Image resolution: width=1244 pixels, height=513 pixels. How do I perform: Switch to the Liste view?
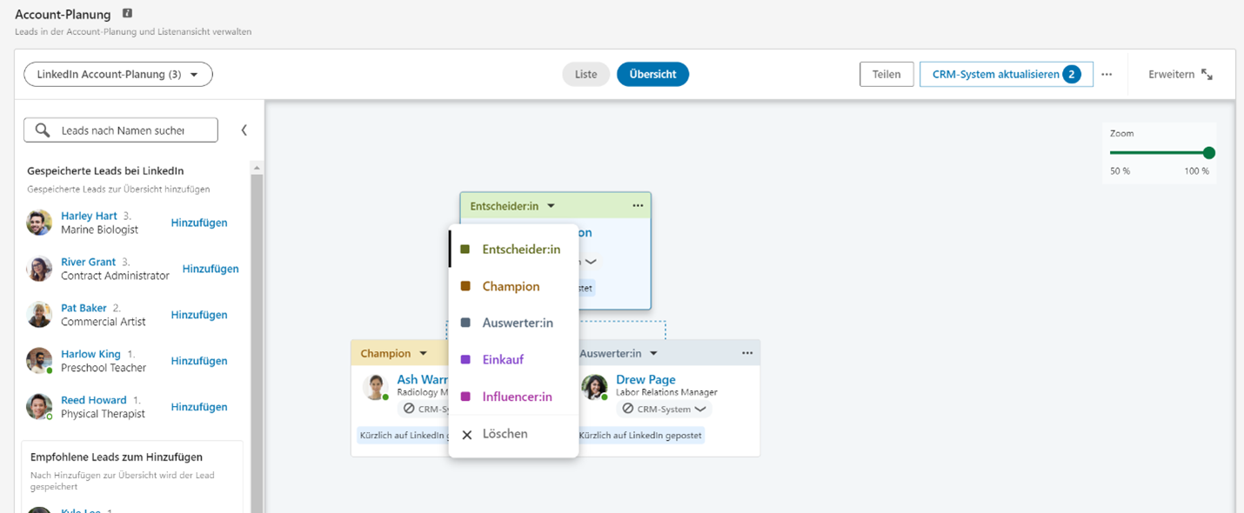pos(586,75)
